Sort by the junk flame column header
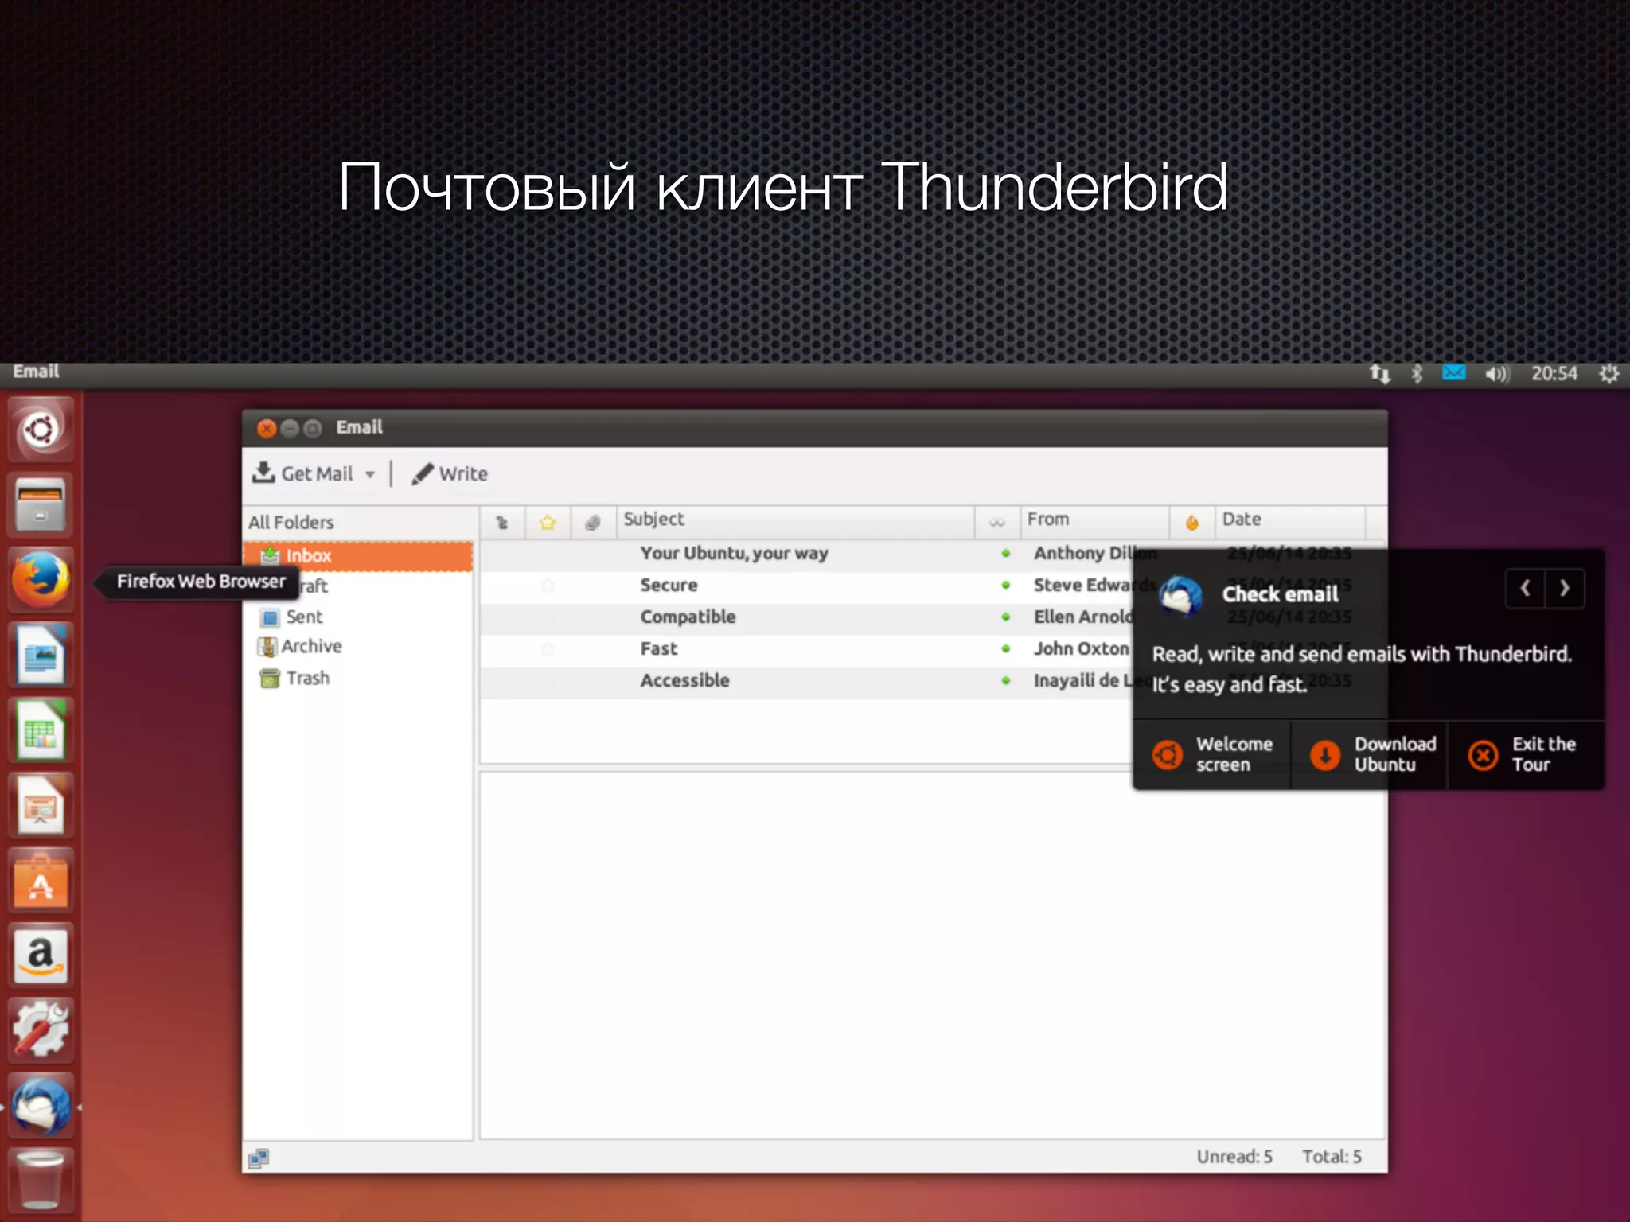This screenshot has width=1630, height=1222. pyautogui.click(x=1192, y=523)
